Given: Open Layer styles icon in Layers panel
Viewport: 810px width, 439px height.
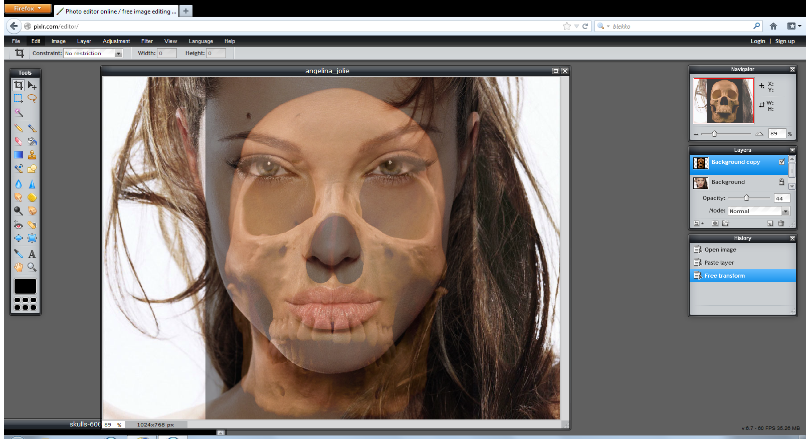Looking at the screenshot, I should click(725, 224).
